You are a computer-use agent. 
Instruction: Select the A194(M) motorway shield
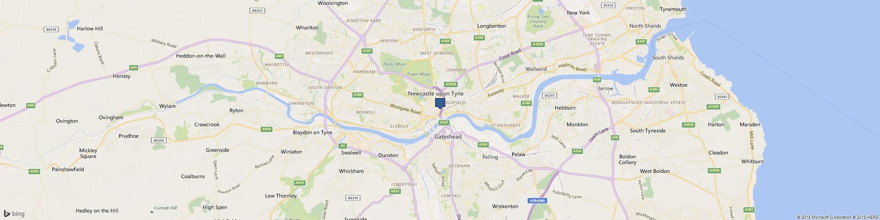tap(537, 201)
